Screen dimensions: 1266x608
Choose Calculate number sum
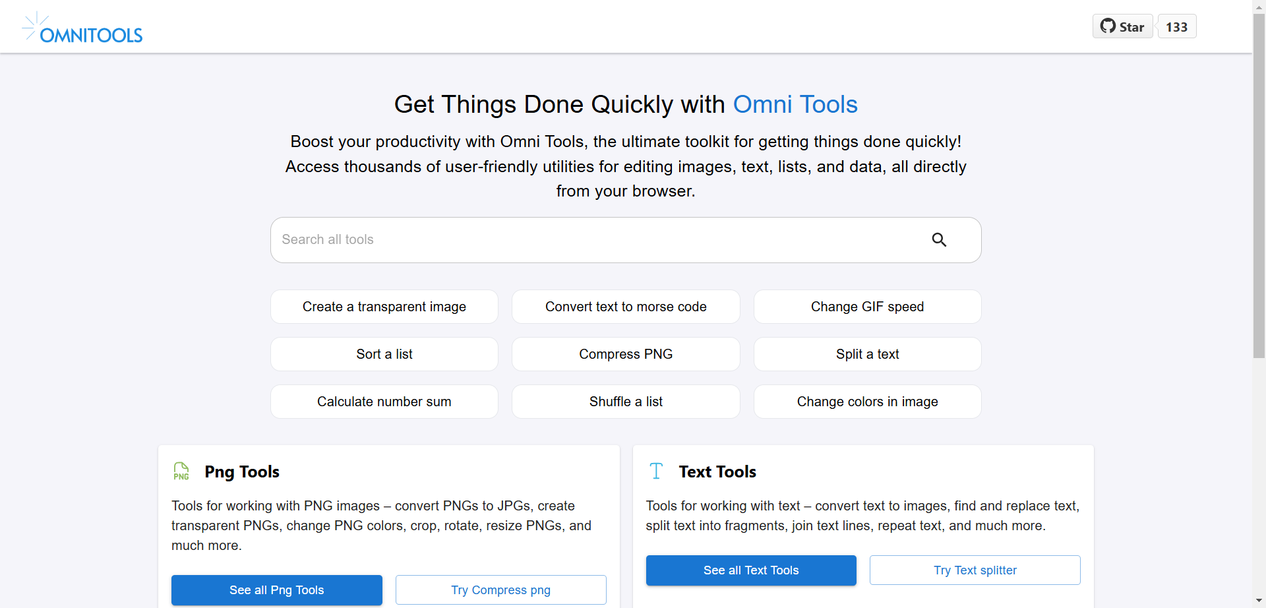(x=384, y=402)
